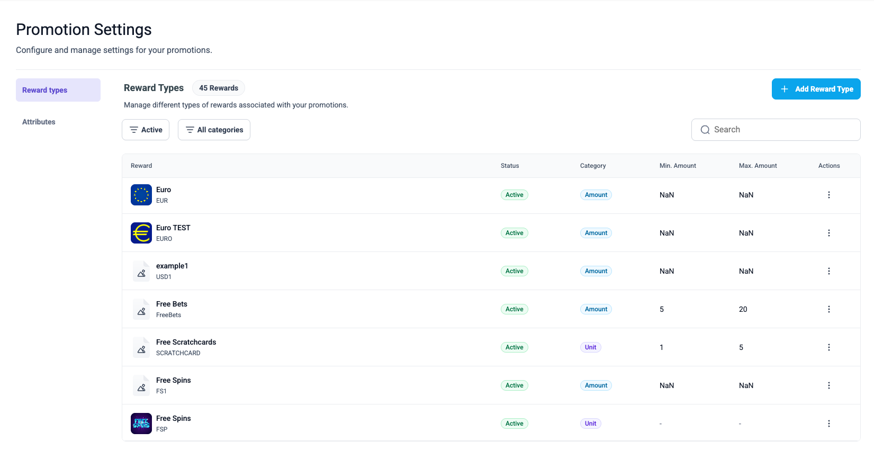Click the Amount category badge for Free Bets
The height and width of the screenshot is (450, 874).
[x=596, y=309]
